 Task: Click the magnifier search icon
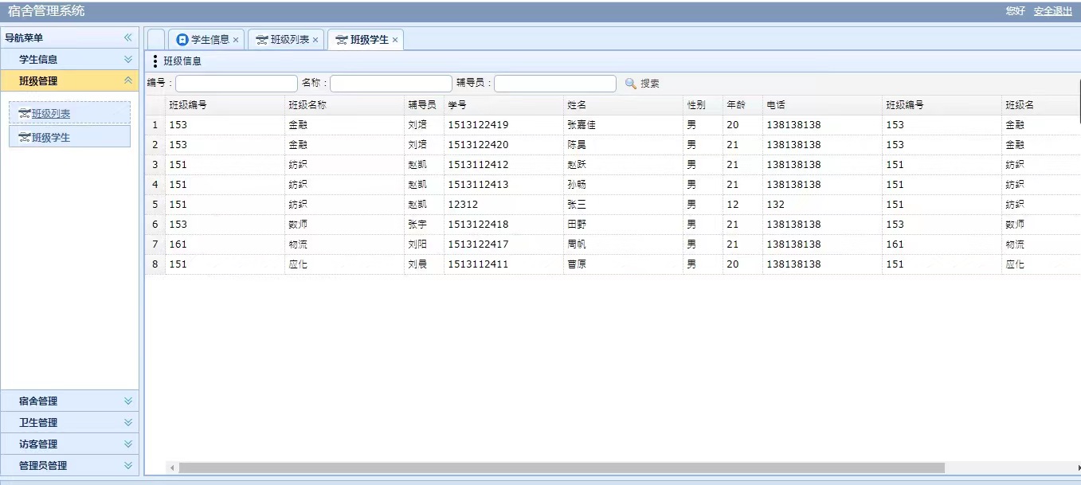click(631, 84)
